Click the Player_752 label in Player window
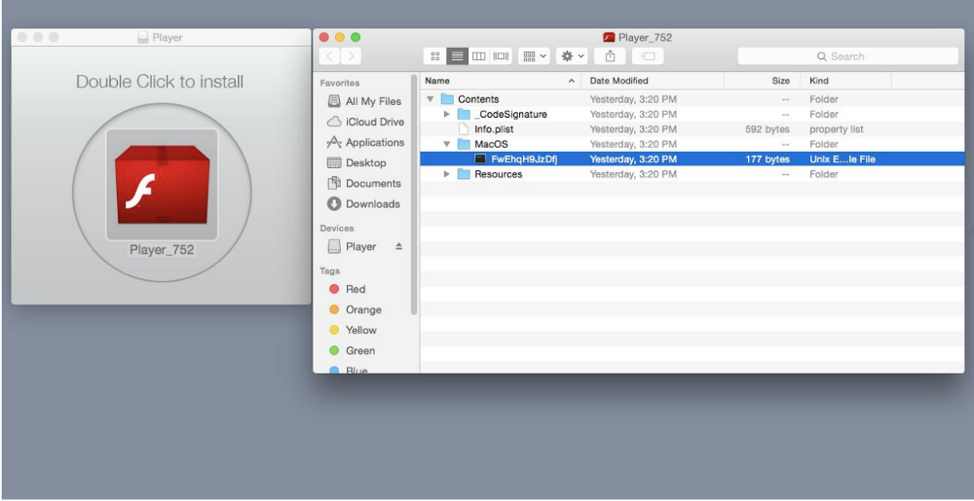This screenshot has width=974, height=501. click(162, 250)
